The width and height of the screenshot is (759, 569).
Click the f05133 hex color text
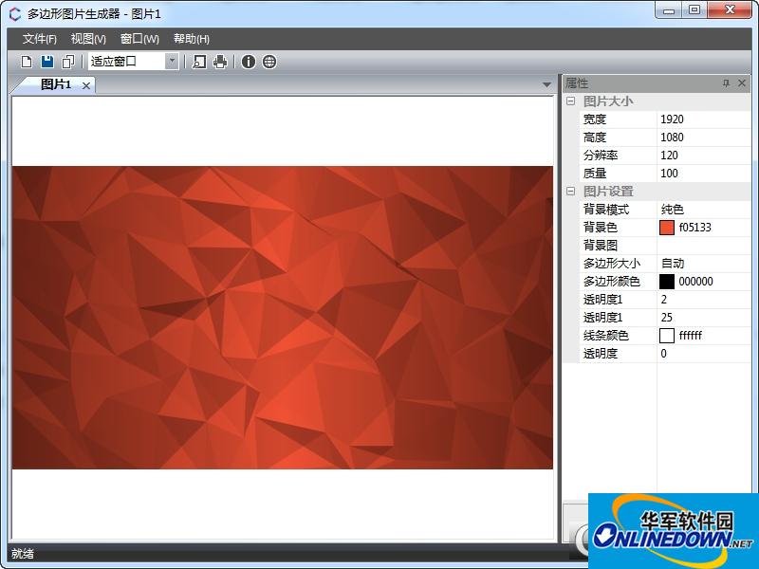coord(695,228)
